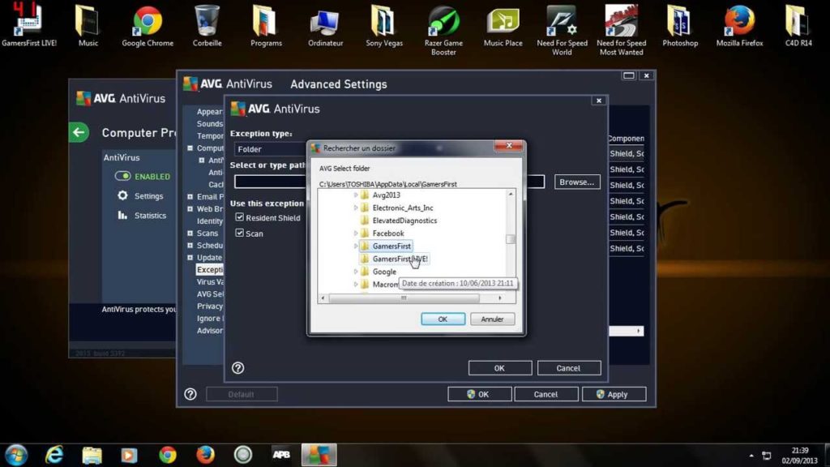Select Sounds in settings tree

[x=210, y=123]
